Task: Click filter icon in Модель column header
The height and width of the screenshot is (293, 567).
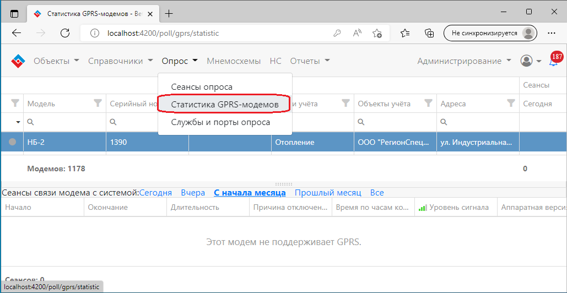Action: tap(15, 103)
